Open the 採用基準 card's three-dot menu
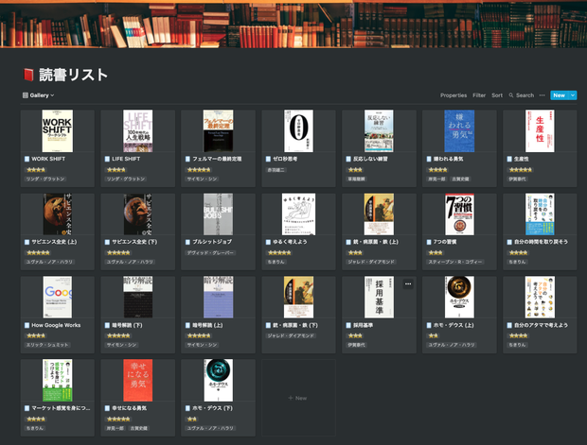587x445 pixels. pos(408,284)
